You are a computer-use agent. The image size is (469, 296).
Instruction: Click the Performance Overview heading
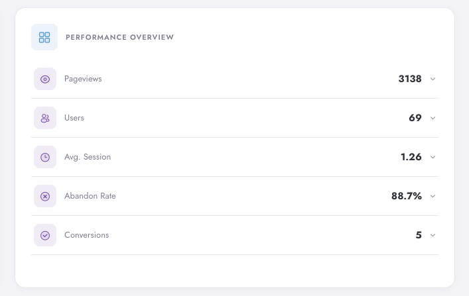click(119, 37)
